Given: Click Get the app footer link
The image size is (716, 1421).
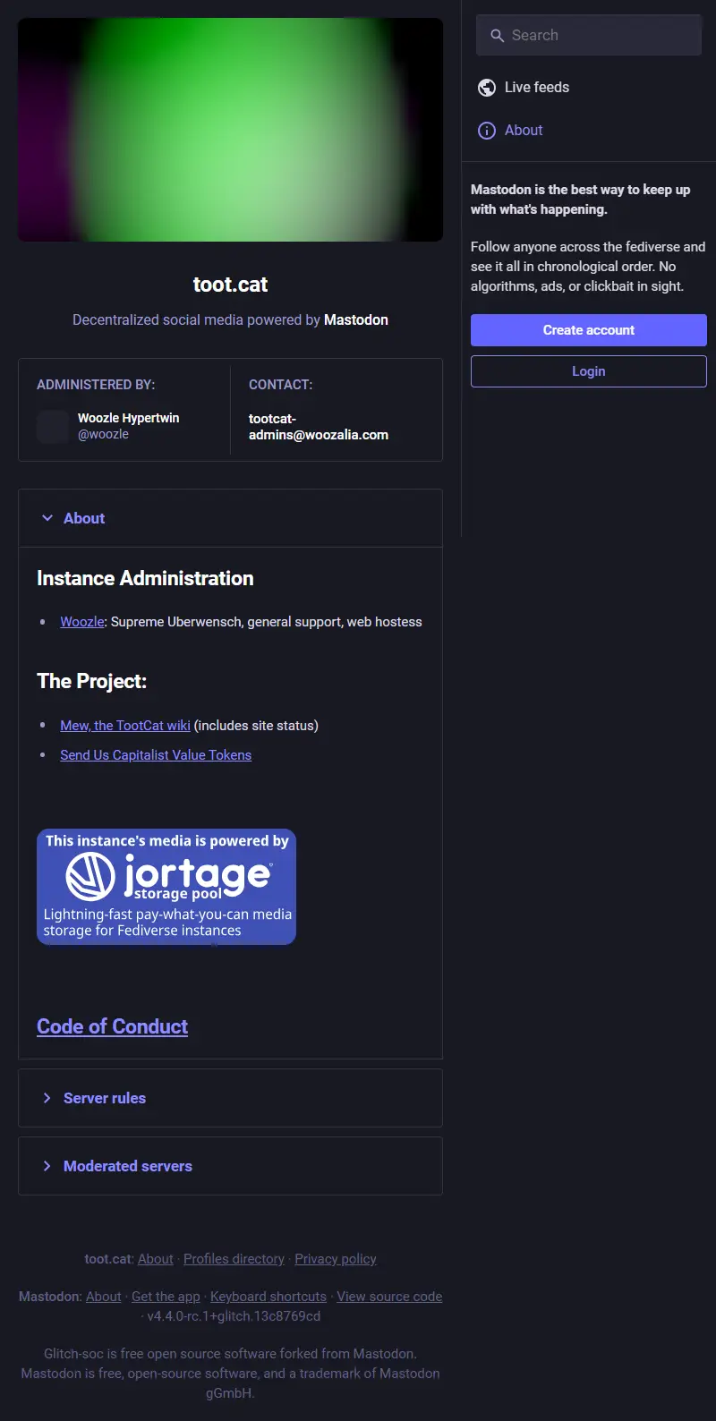Looking at the screenshot, I should click(166, 1297).
